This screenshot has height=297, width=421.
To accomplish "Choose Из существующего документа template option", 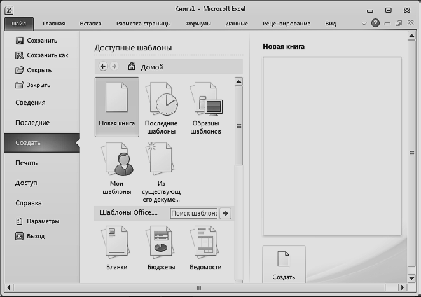I will click(161, 172).
